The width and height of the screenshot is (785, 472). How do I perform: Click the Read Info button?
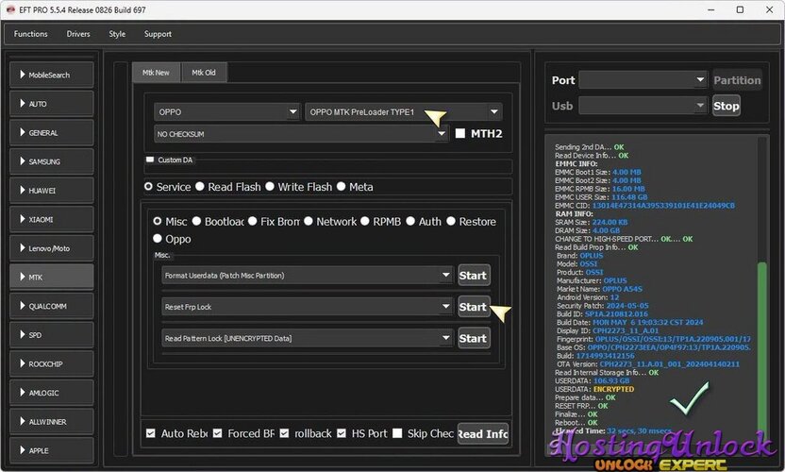click(x=483, y=434)
